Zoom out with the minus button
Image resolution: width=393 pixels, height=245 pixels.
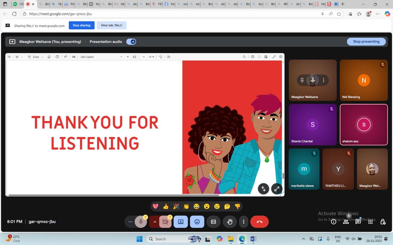tap(121, 57)
